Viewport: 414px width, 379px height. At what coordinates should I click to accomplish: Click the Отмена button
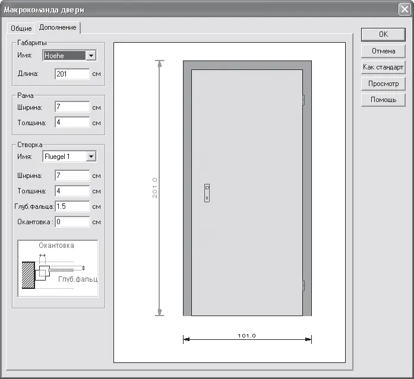(383, 51)
